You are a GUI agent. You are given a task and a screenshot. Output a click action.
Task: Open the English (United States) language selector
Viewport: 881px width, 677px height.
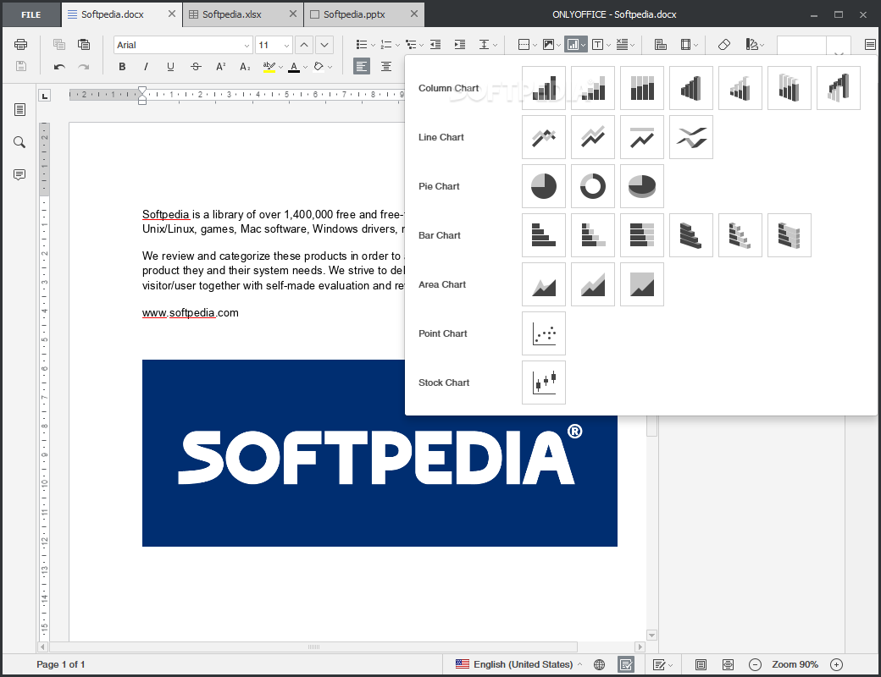click(x=518, y=664)
